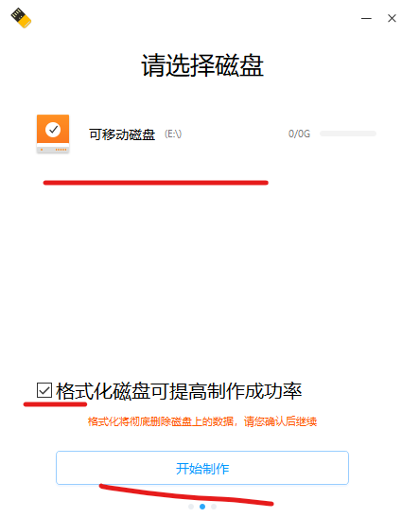Click the 格式化磁盘可提高制作成功率 label
402x518 pixels.
pos(179,391)
